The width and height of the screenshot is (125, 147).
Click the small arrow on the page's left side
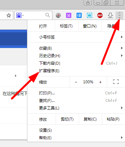tap(16, 76)
